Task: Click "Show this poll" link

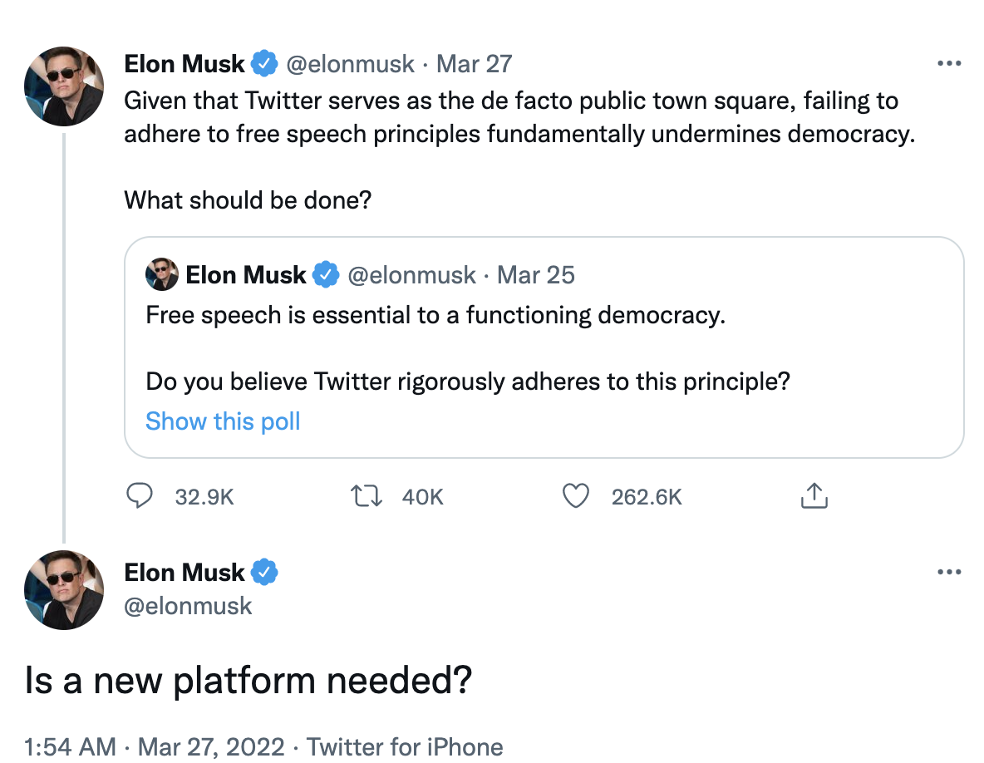Action: [223, 421]
